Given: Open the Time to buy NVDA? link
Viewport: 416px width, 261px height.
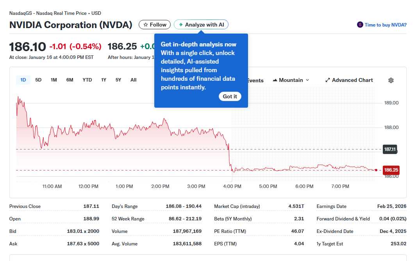Looking at the screenshot, I should 386,25.
